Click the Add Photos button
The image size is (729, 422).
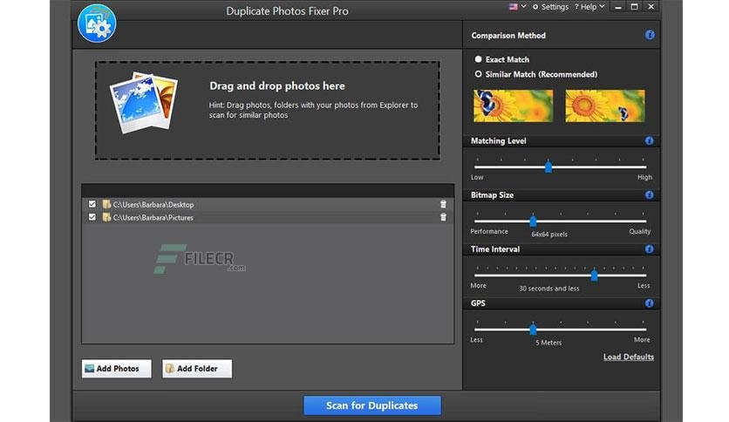coord(117,368)
